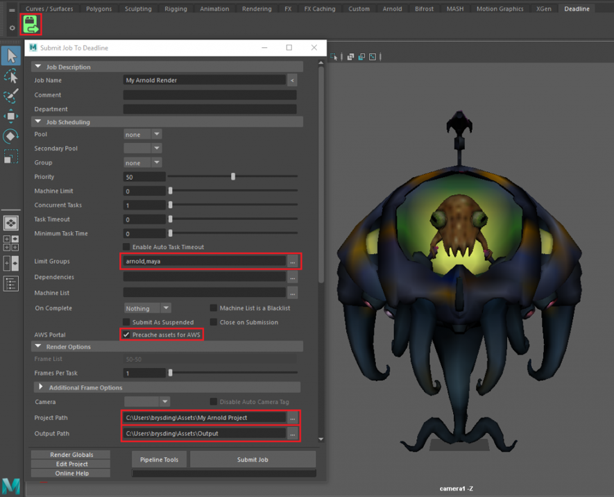Screen dimensions: 614x497
Task: Open Render Globals
Action: click(x=72, y=455)
